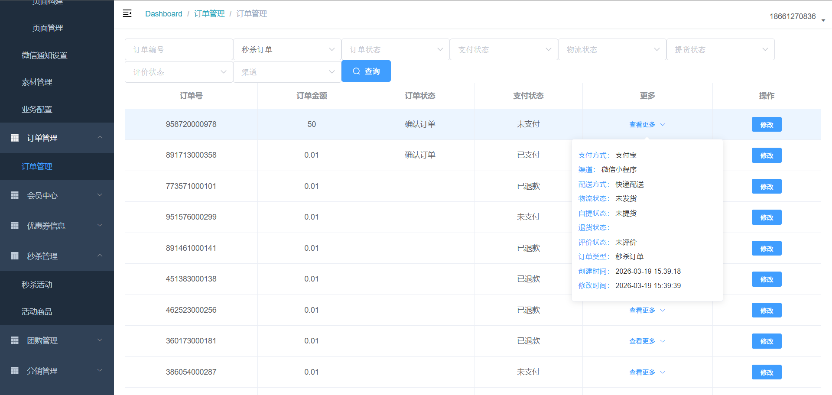This screenshot has height=395, width=832.
Task: Click the grid icon beside 订单管理
Action: 15,138
